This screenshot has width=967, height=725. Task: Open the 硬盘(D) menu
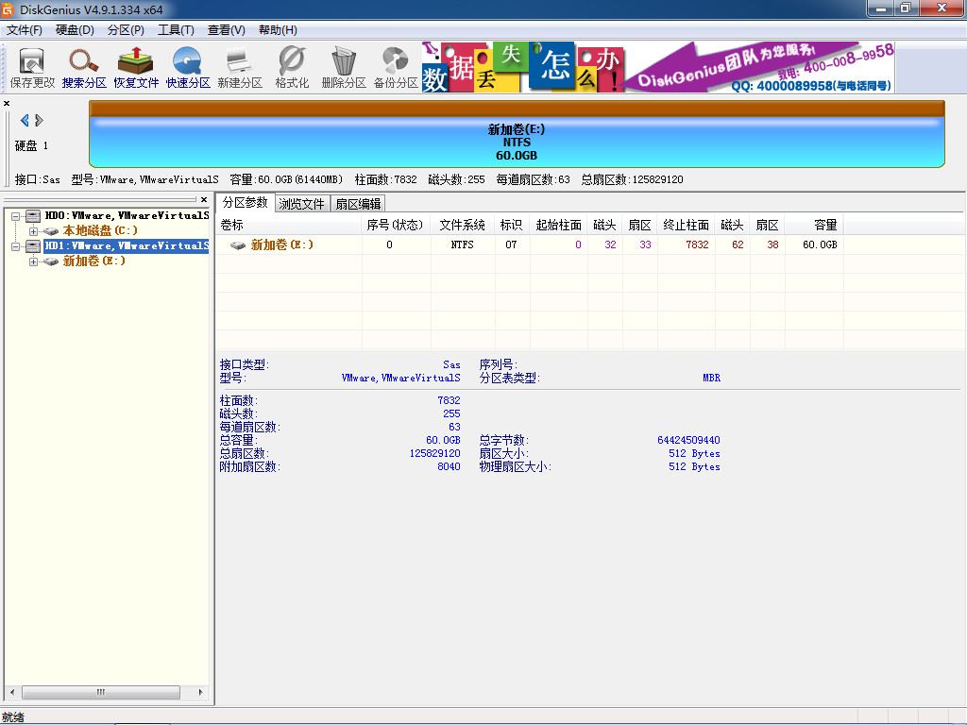tap(75, 30)
